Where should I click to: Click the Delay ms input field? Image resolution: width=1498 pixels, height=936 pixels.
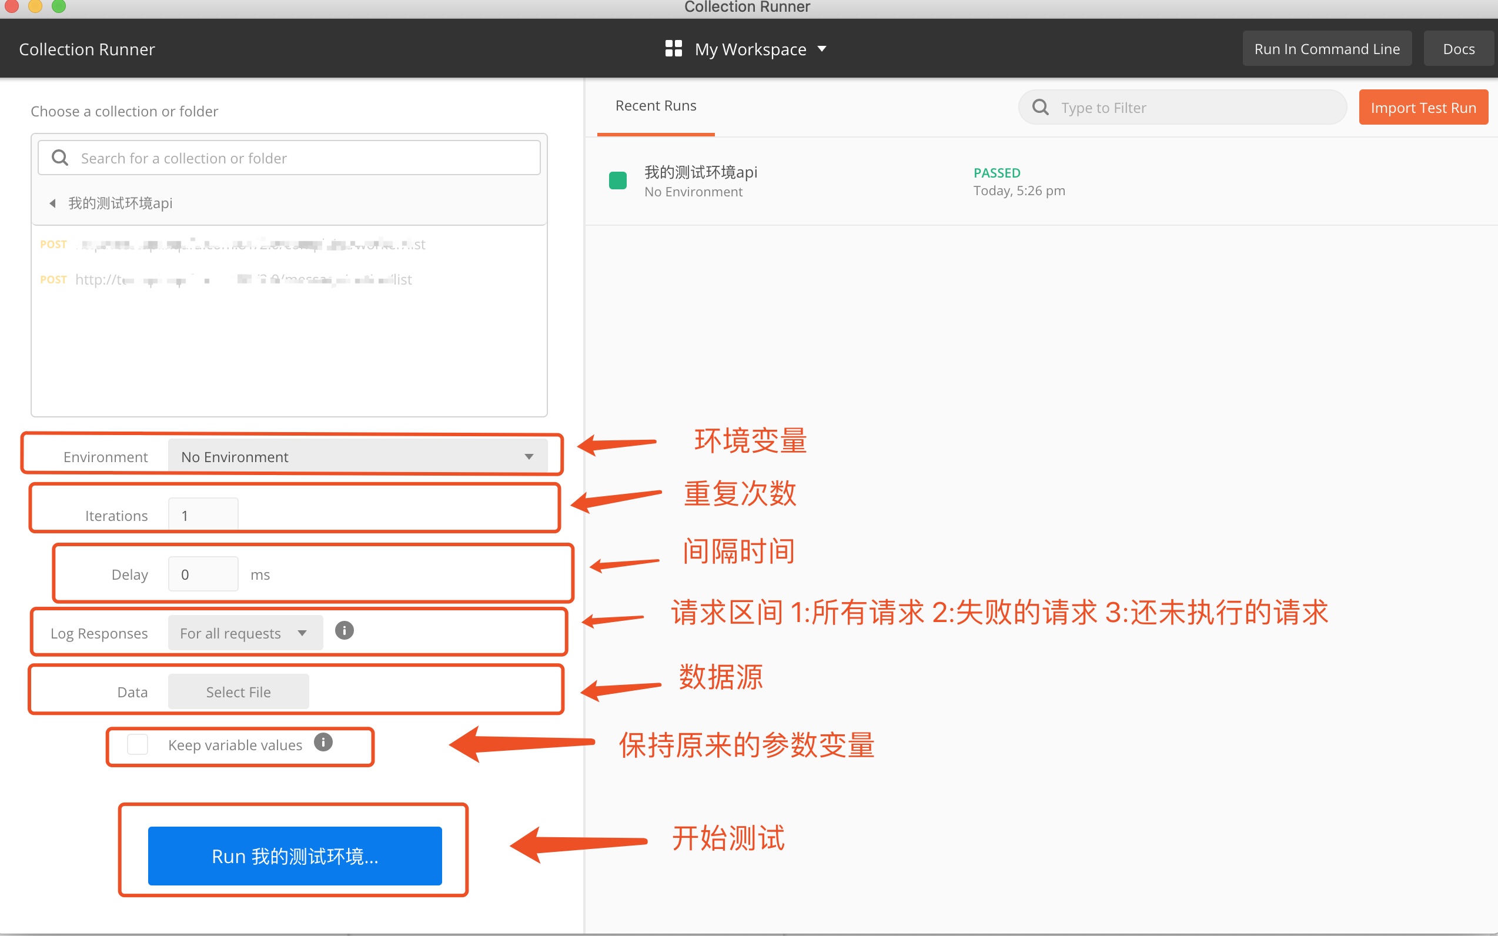(203, 574)
